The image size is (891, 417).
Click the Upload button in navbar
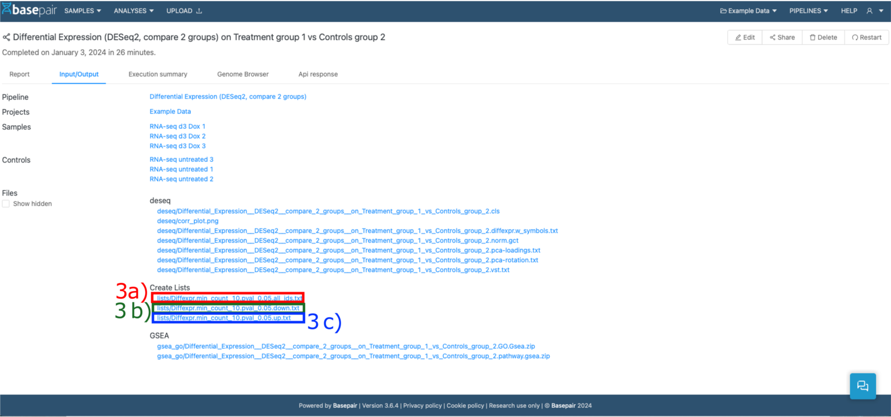184,11
